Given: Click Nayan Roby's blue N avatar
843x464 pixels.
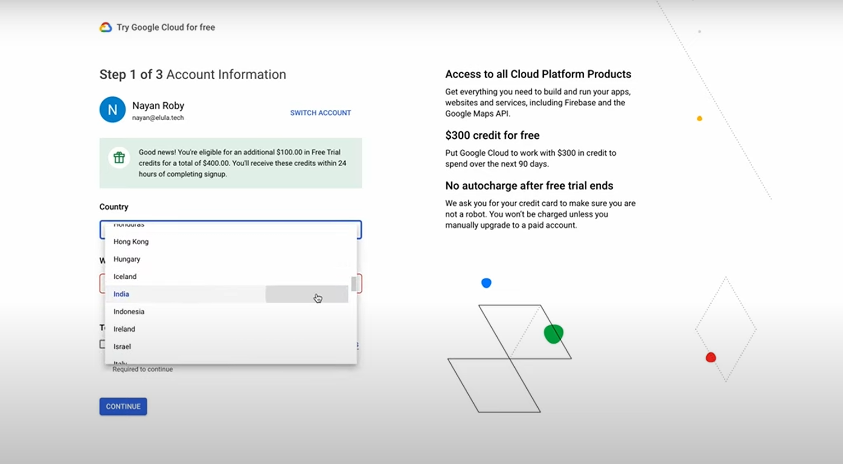Looking at the screenshot, I should 113,110.
